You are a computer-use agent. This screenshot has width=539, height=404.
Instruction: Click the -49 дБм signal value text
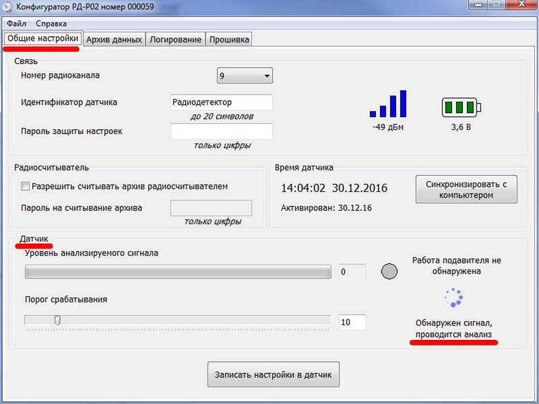pos(388,127)
